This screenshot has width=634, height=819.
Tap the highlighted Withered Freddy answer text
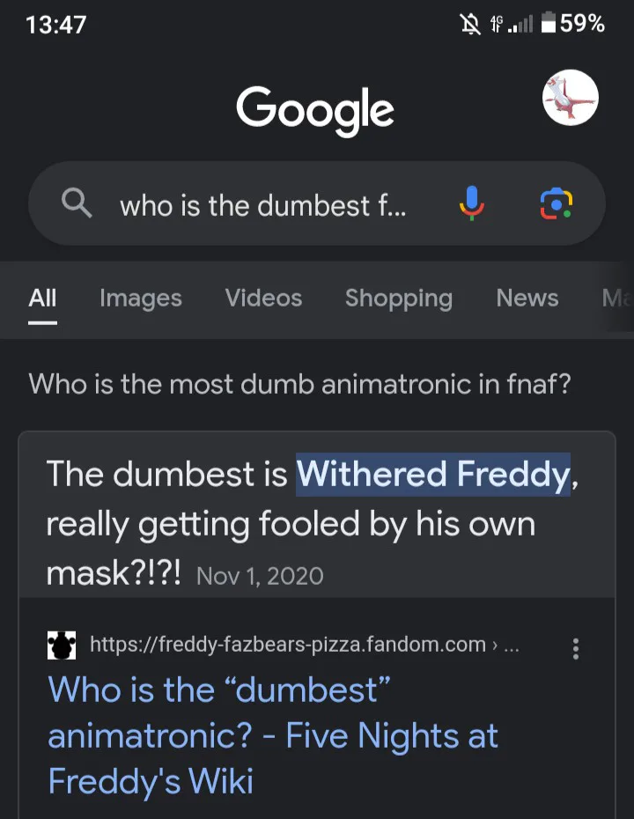(x=433, y=475)
